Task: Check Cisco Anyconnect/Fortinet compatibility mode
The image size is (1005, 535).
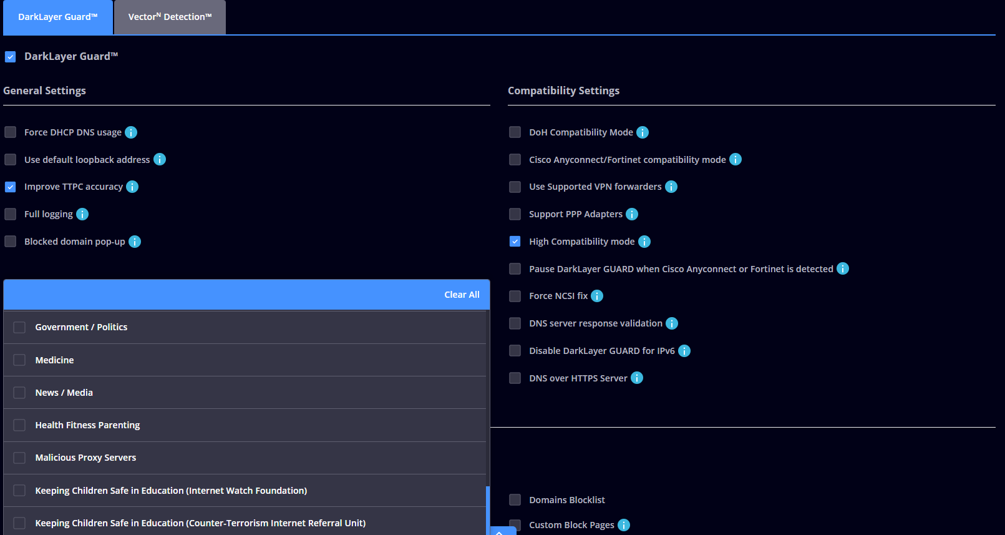Action: point(515,159)
